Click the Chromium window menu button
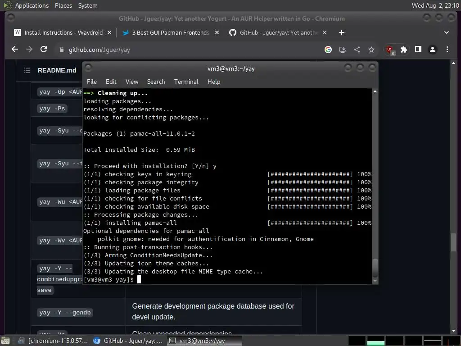Image resolution: width=461 pixels, height=346 pixels. coord(11,18)
